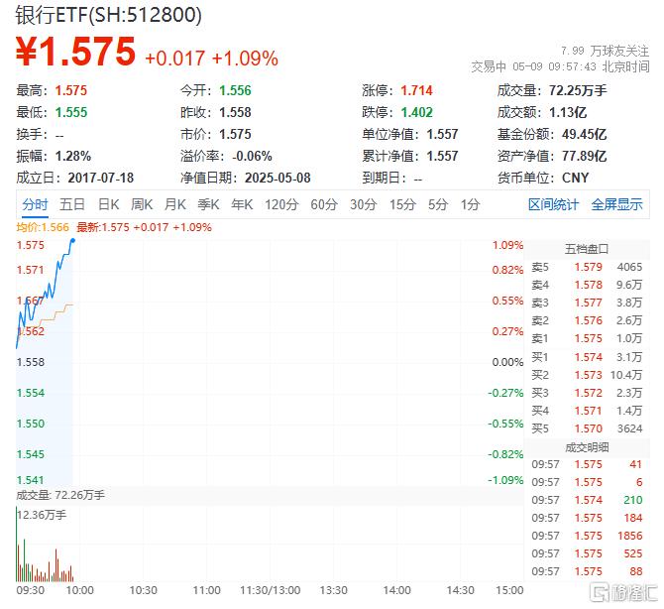Click the 基金份额 49.45亿 value
664x609 pixels.
[x=584, y=134]
